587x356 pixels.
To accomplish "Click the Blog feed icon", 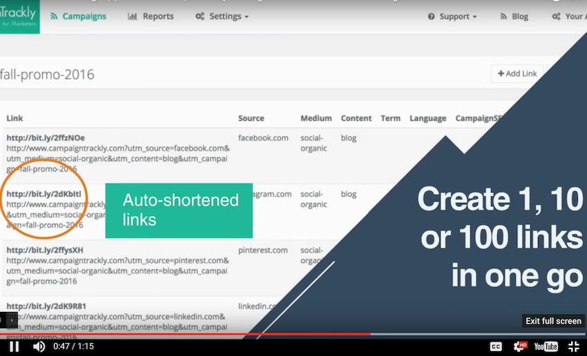I will [x=503, y=17].
